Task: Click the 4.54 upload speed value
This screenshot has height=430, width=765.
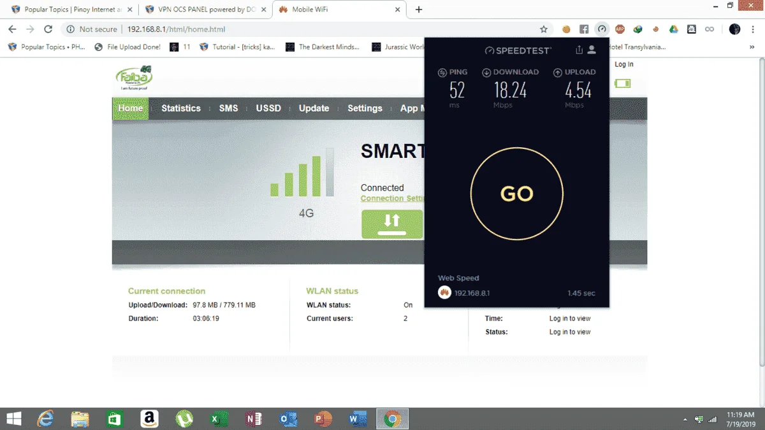Action: click(579, 90)
